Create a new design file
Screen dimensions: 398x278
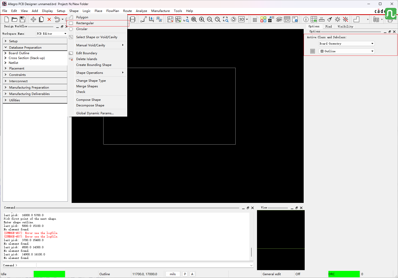pyautogui.click(x=7, y=19)
